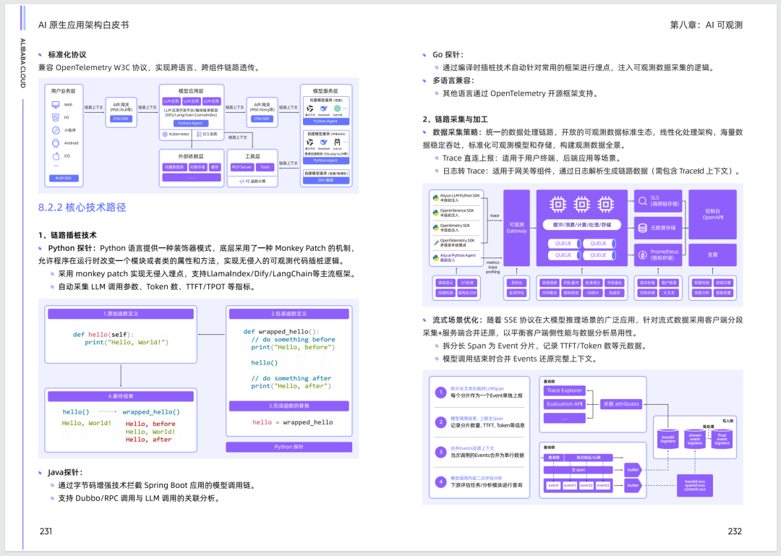Viewport: 781px width, 556px height.
Task: Click the final event logstore cylinder
Action: coord(722,438)
